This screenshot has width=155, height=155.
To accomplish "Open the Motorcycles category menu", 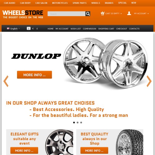I will pyautogui.click(x=60, y=3).
